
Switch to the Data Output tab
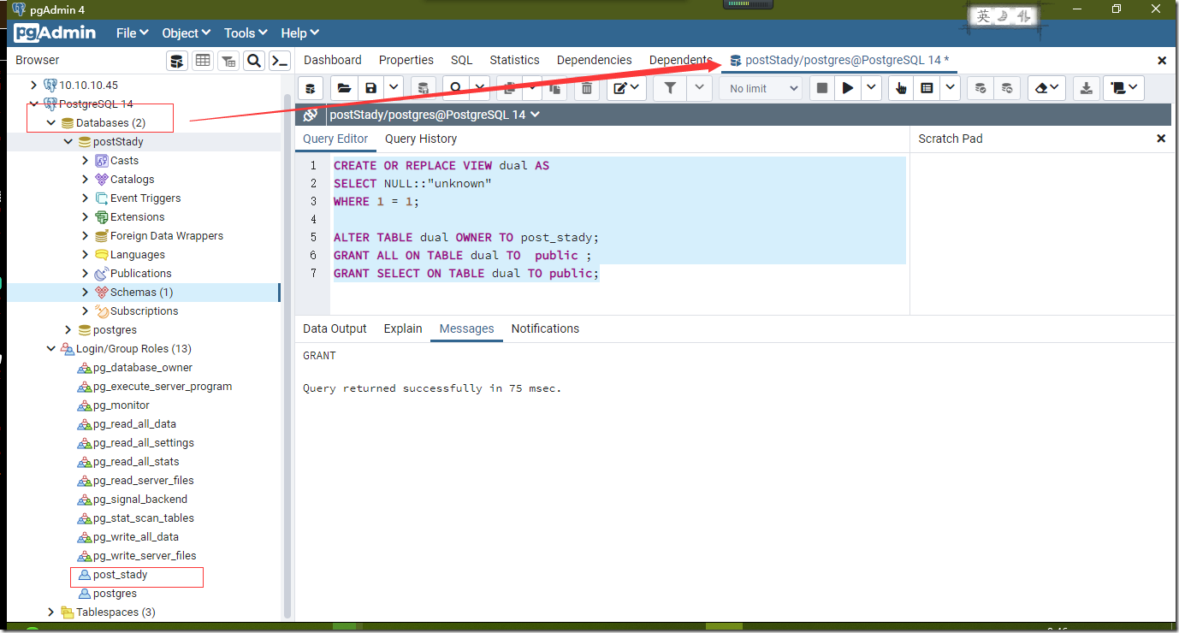[x=335, y=328]
